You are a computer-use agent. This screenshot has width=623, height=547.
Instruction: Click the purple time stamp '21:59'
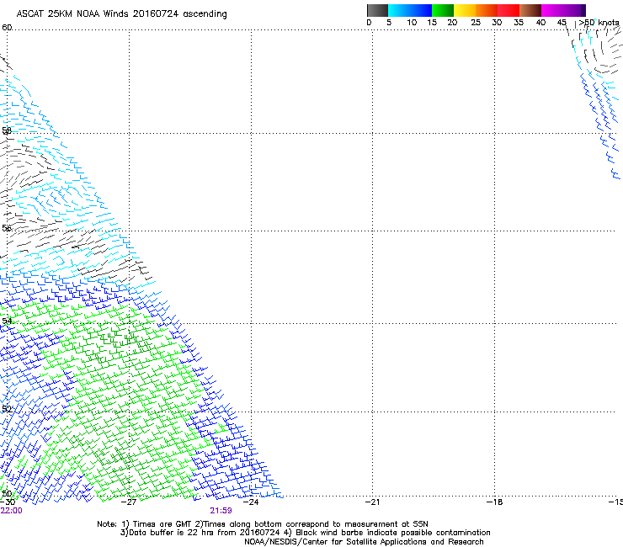(221, 511)
